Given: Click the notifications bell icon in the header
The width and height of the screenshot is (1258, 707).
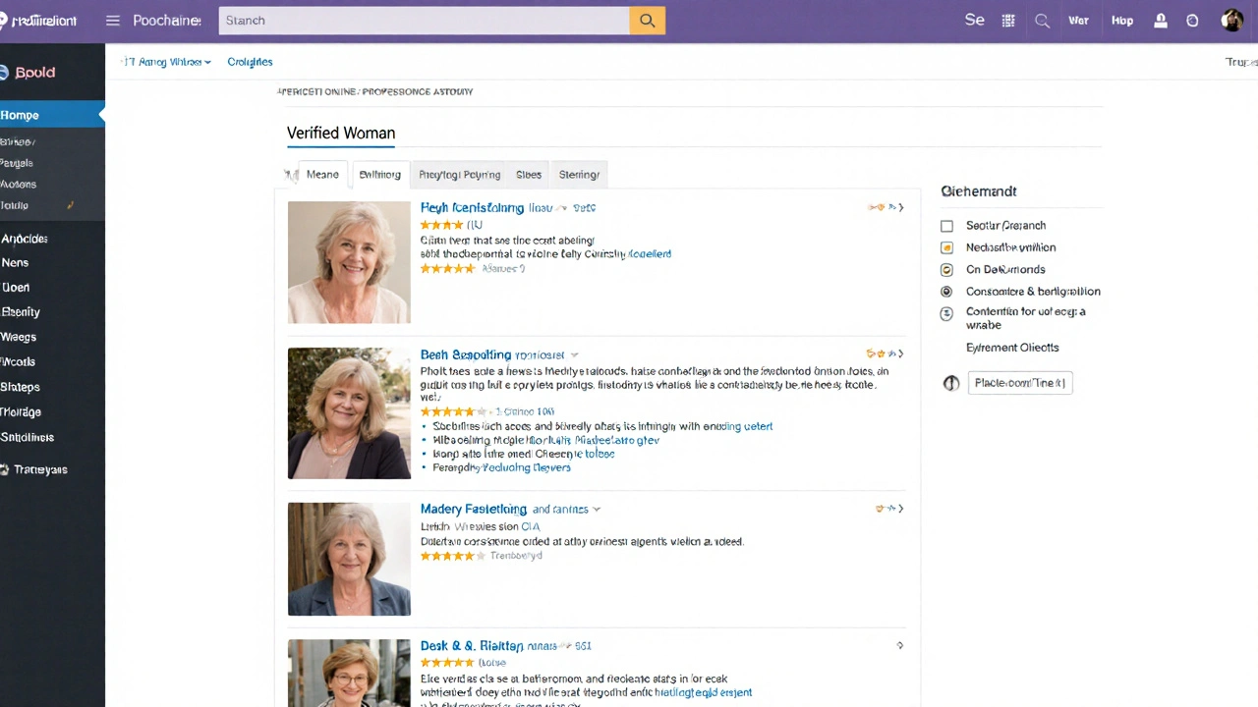Looking at the screenshot, I should point(1160,20).
